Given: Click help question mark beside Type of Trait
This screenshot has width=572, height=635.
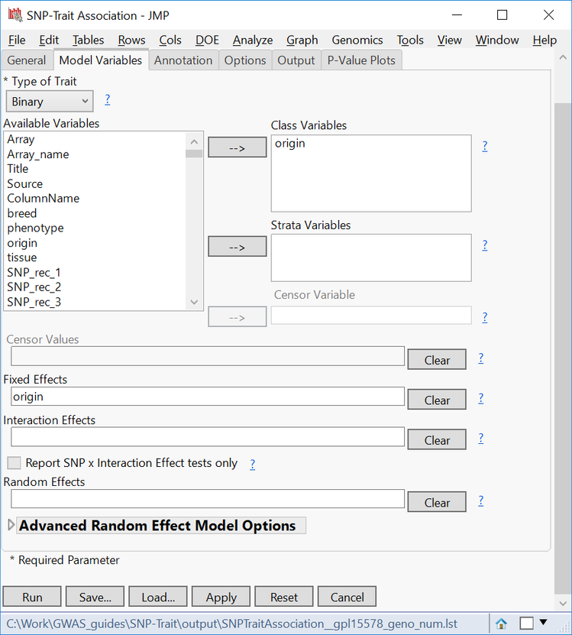Looking at the screenshot, I should coord(108,99).
